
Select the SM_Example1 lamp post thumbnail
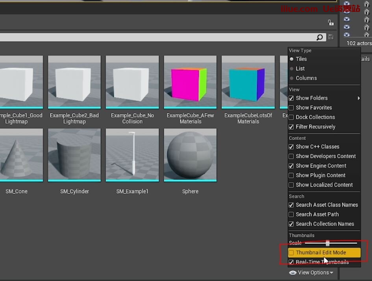tap(132, 155)
